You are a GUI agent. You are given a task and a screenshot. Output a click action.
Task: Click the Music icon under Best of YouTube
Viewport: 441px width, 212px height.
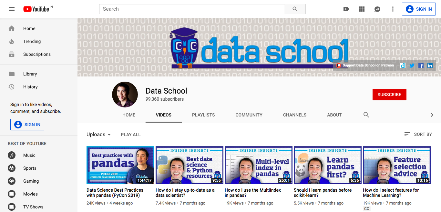point(12,155)
